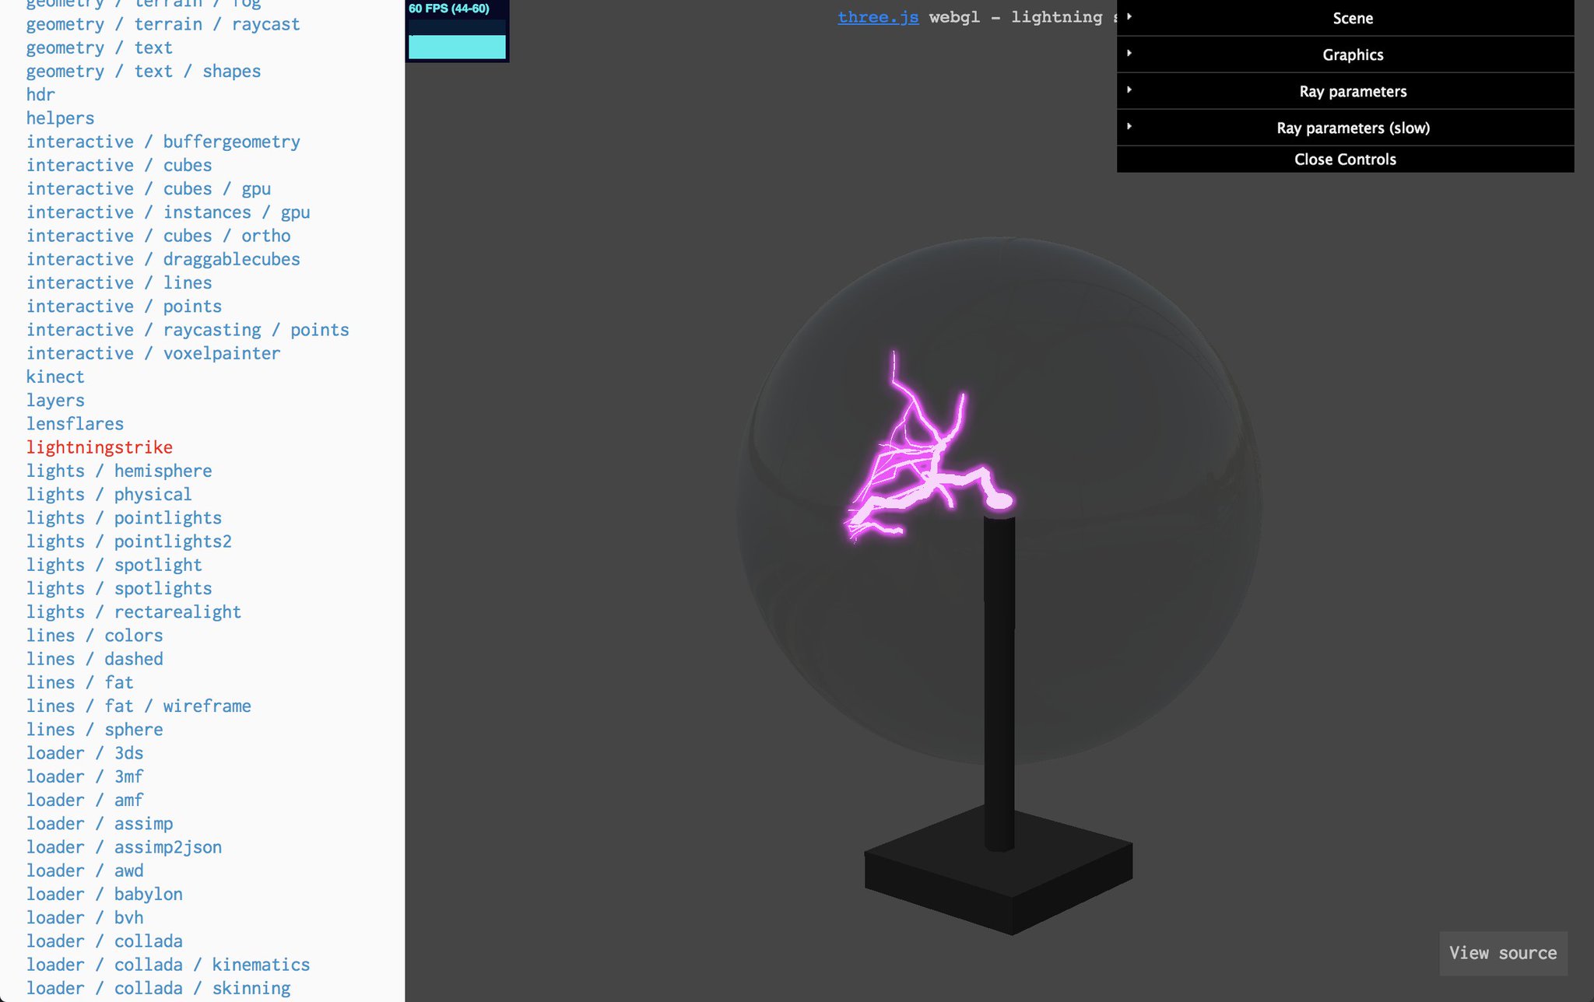Open loader / babylon example
This screenshot has width=1594, height=1002.
104,894
